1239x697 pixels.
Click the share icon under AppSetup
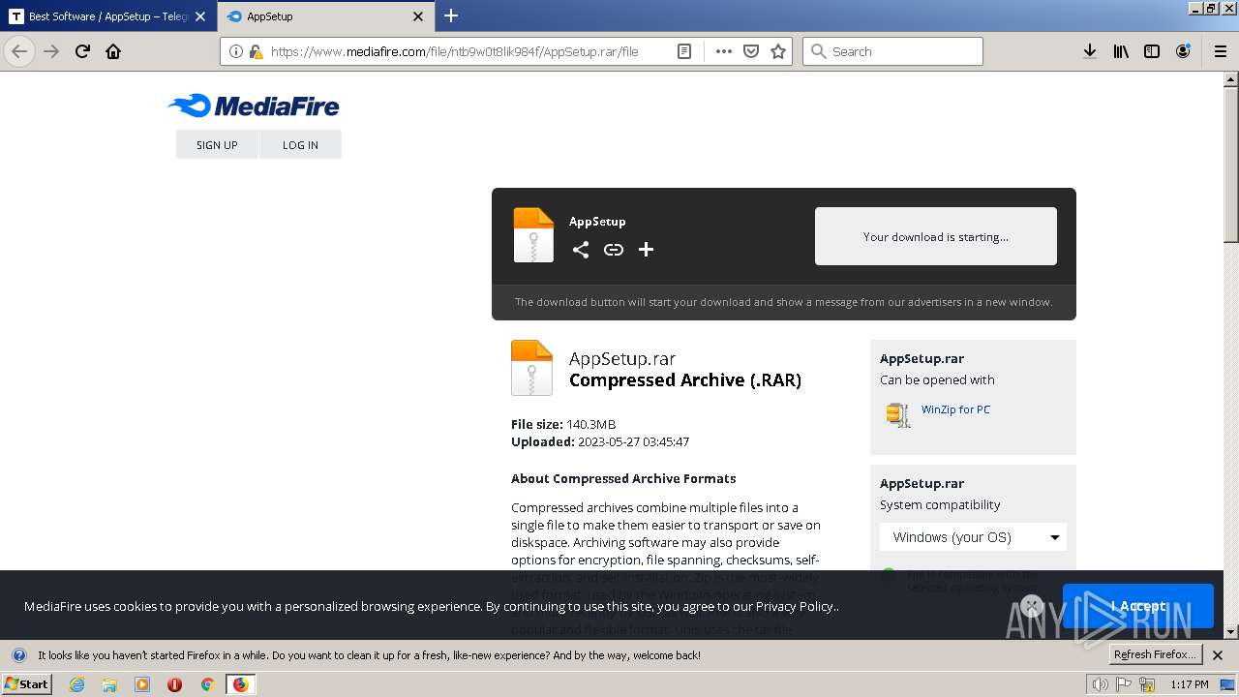(x=581, y=250)
